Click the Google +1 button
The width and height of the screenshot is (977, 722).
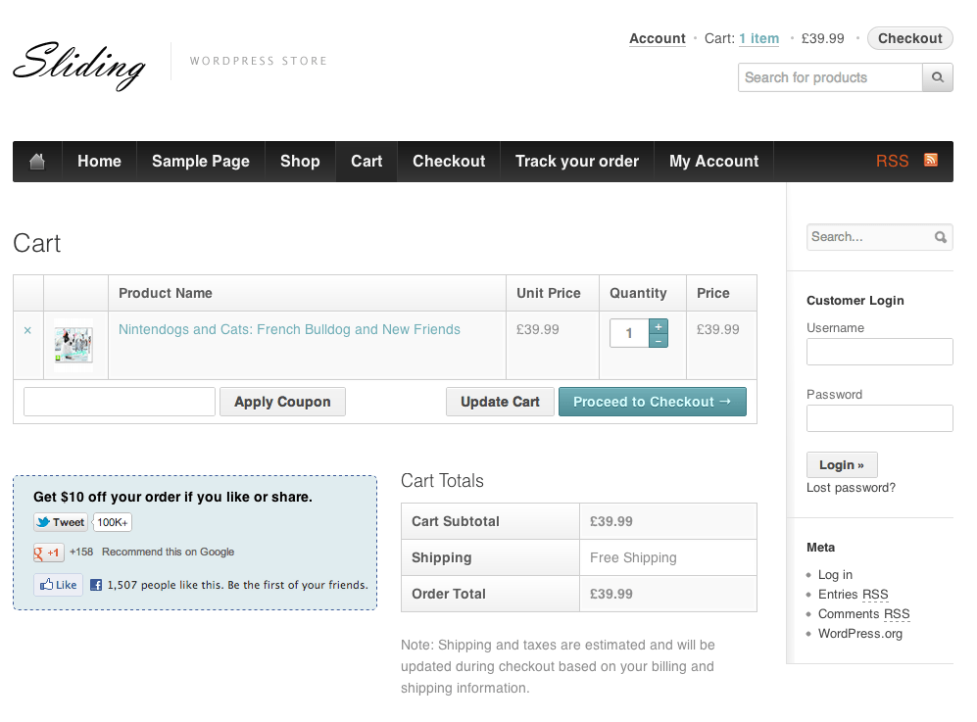point(48,553)
